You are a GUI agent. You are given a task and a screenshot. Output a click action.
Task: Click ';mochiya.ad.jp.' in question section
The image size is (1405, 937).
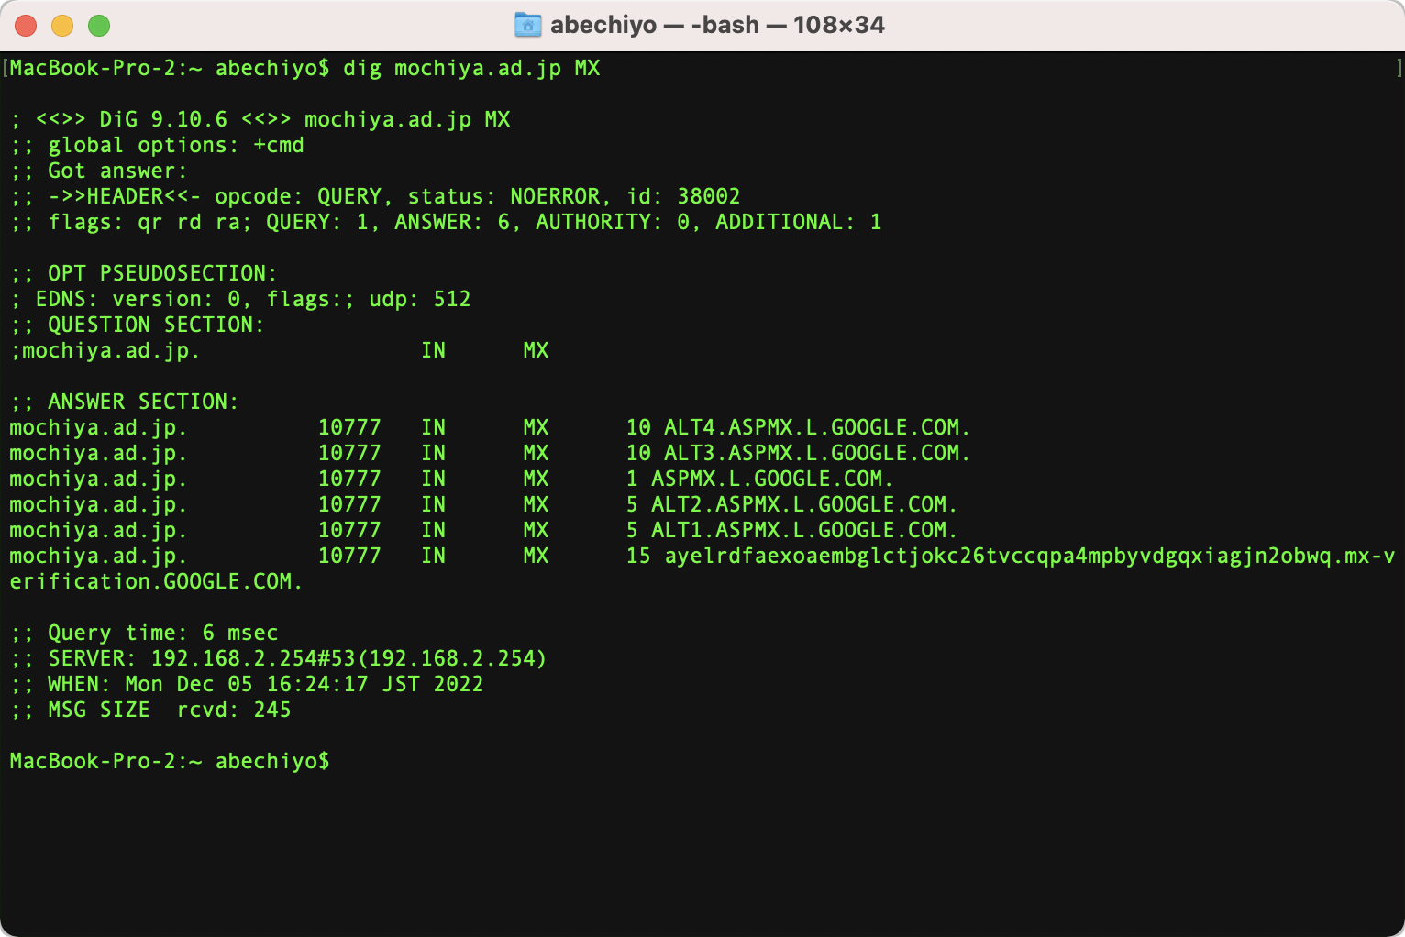pos(105,351)
